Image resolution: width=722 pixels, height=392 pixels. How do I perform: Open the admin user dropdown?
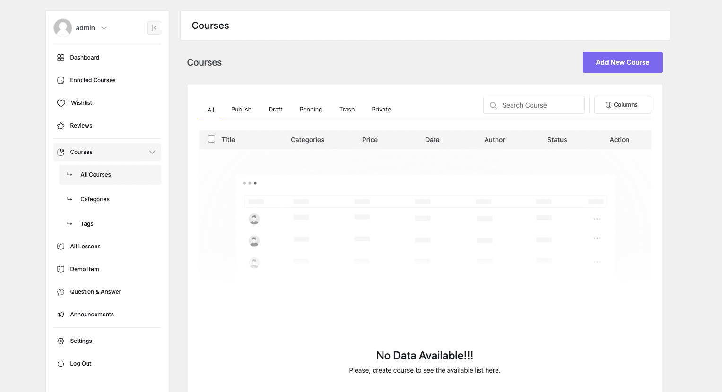tap(104, 28)
